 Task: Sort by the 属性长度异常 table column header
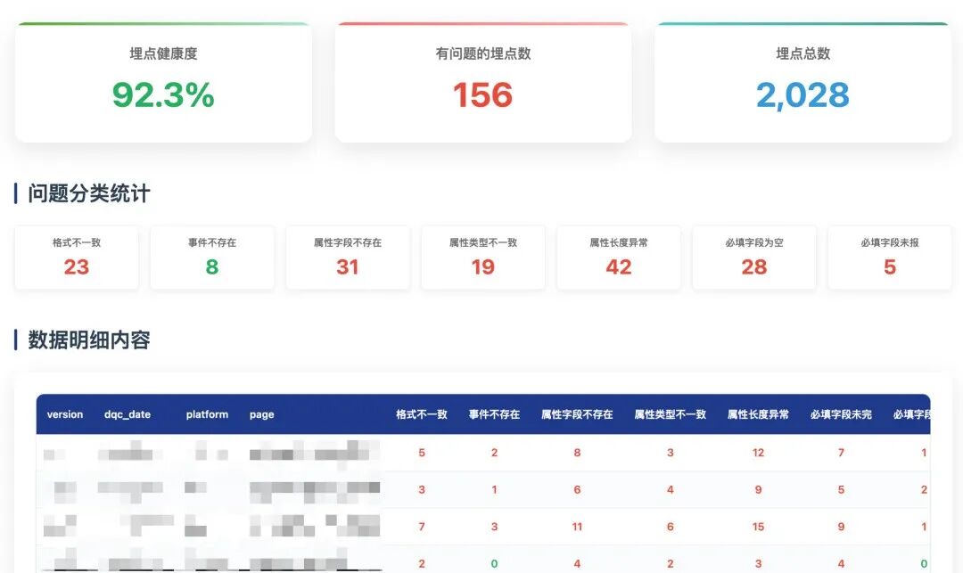click(x=757, y=414)
